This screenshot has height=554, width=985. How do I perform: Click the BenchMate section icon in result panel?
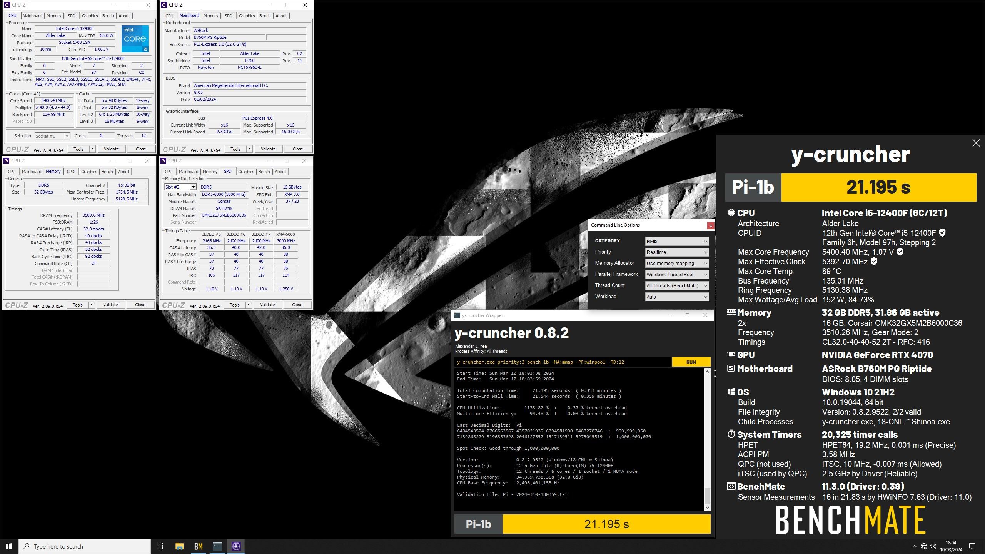click(731, 486)
